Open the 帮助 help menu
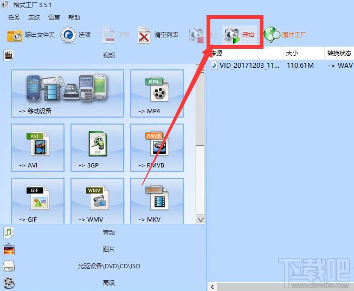This screenshot has width=354, height=291. pos(74,17)
